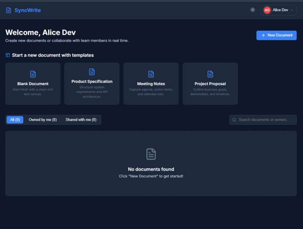Click the Project Proposal template icon
Viewport: 303px width, 229px height.
tap(210, 74)
